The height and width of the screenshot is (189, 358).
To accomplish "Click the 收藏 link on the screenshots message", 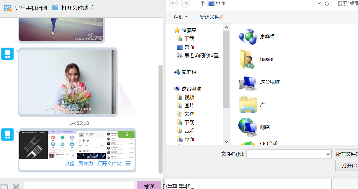I will click(69, 164).
